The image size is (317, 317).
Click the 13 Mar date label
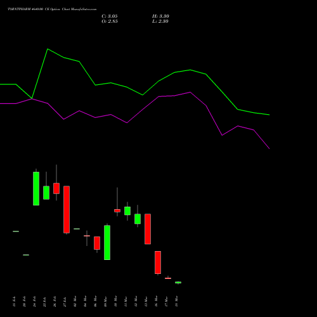click(146, 301)
